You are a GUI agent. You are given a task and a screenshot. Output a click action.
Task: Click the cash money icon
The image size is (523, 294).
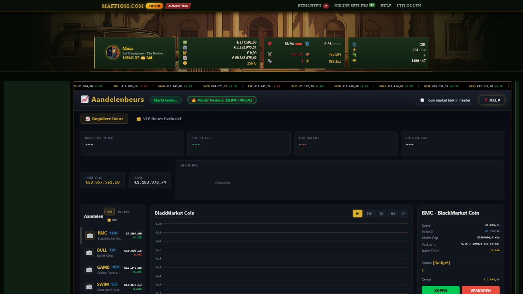(x=185, y=42)
